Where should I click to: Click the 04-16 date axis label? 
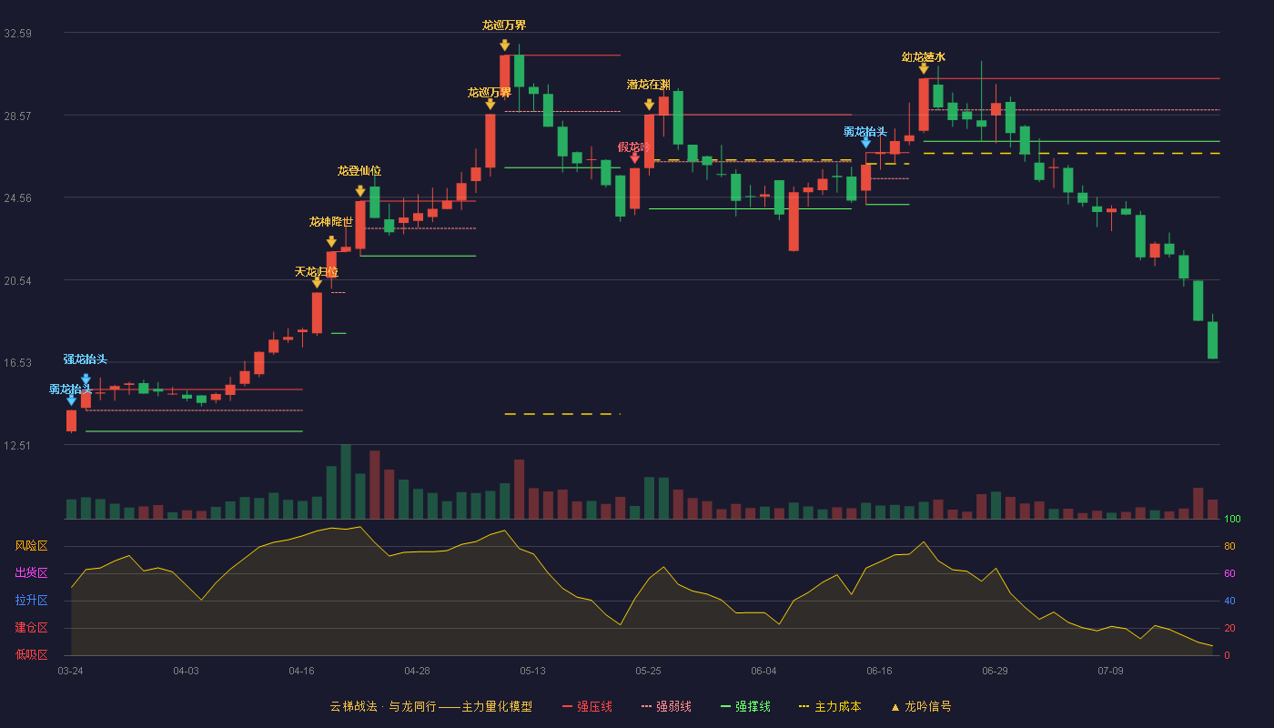click(x=301, y=671)
